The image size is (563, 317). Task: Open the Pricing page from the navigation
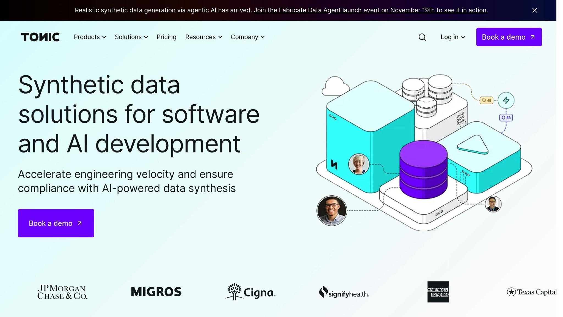[x=166, y=37]
